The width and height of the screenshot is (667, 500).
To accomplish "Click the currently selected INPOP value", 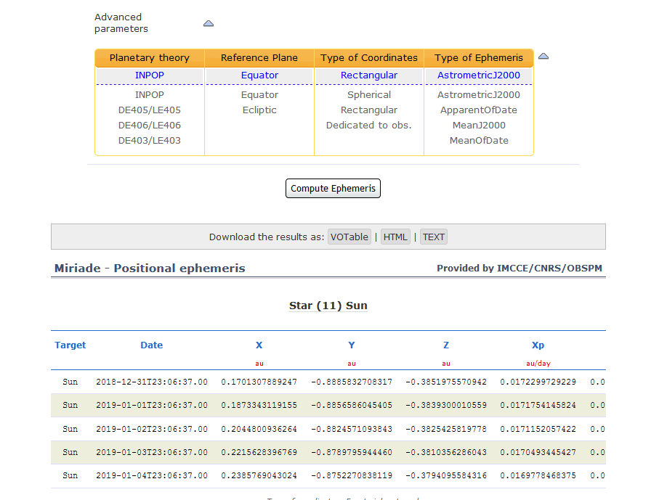I will 150,75.
